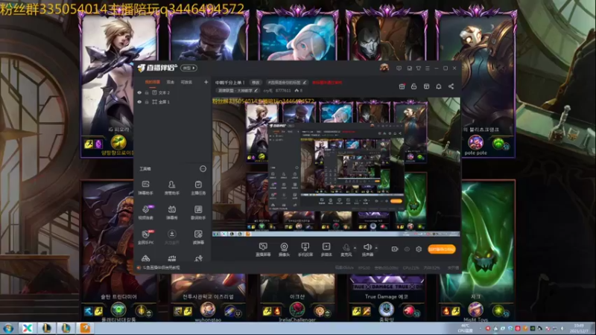Screen dimensions: 596x335
Task: Click the room ID 8777611 text
Action: tap(283, 91)
